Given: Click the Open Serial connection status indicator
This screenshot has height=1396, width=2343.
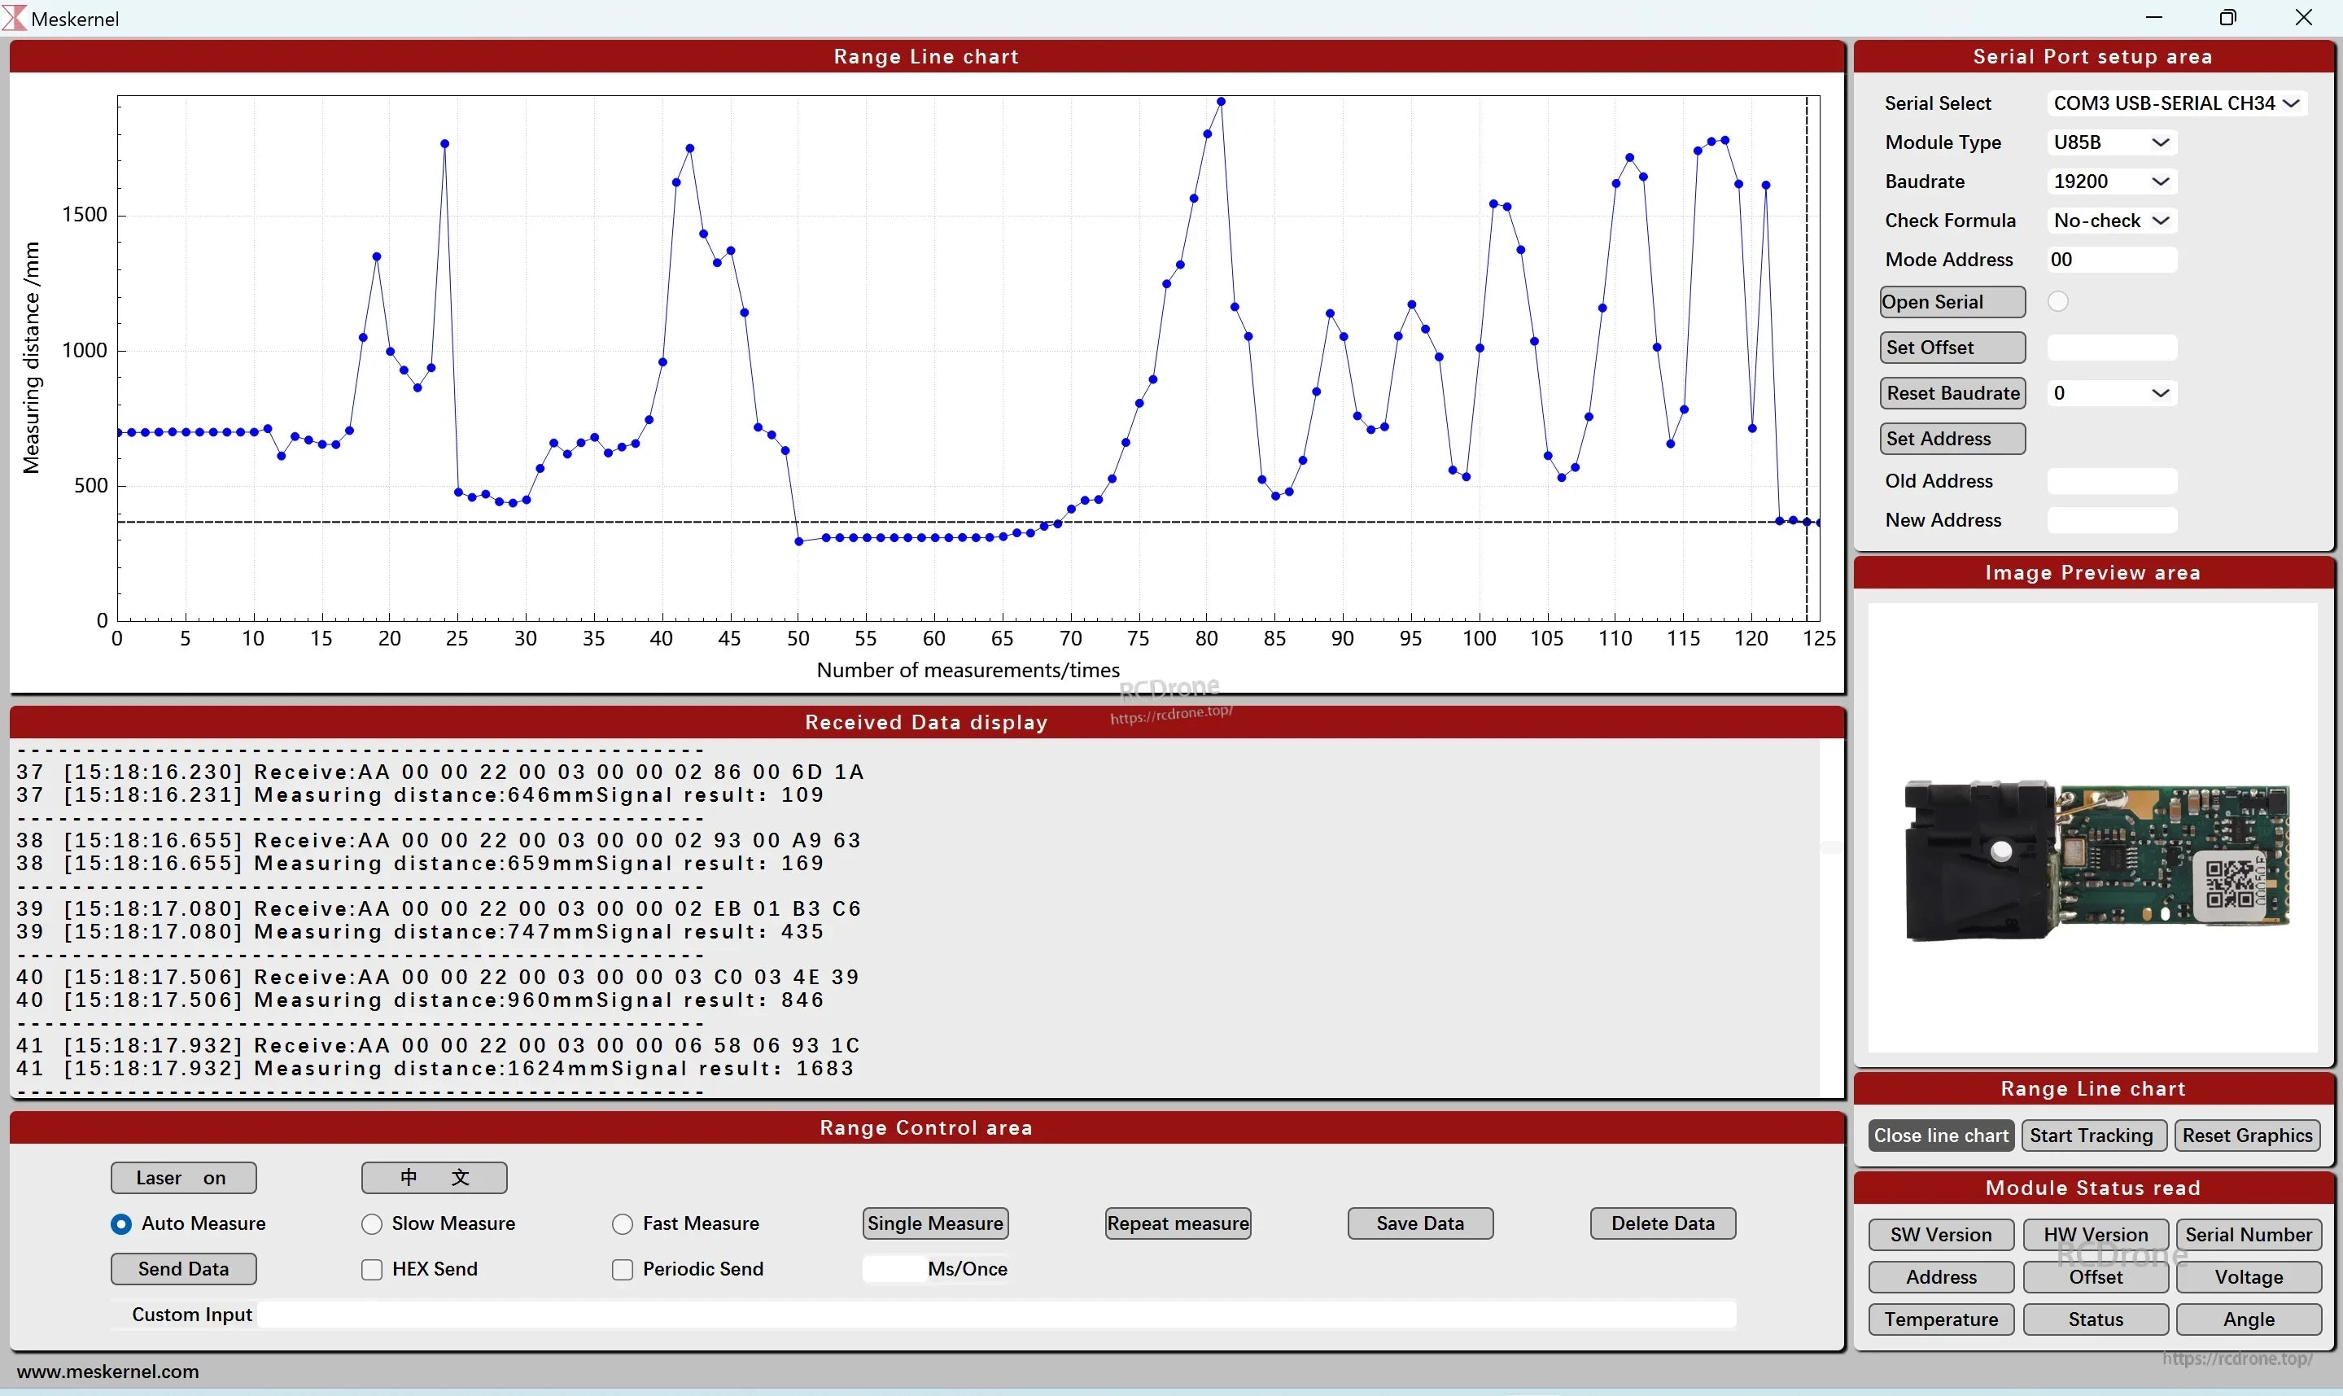Looking at the screenshot, I should [2059, 300].
